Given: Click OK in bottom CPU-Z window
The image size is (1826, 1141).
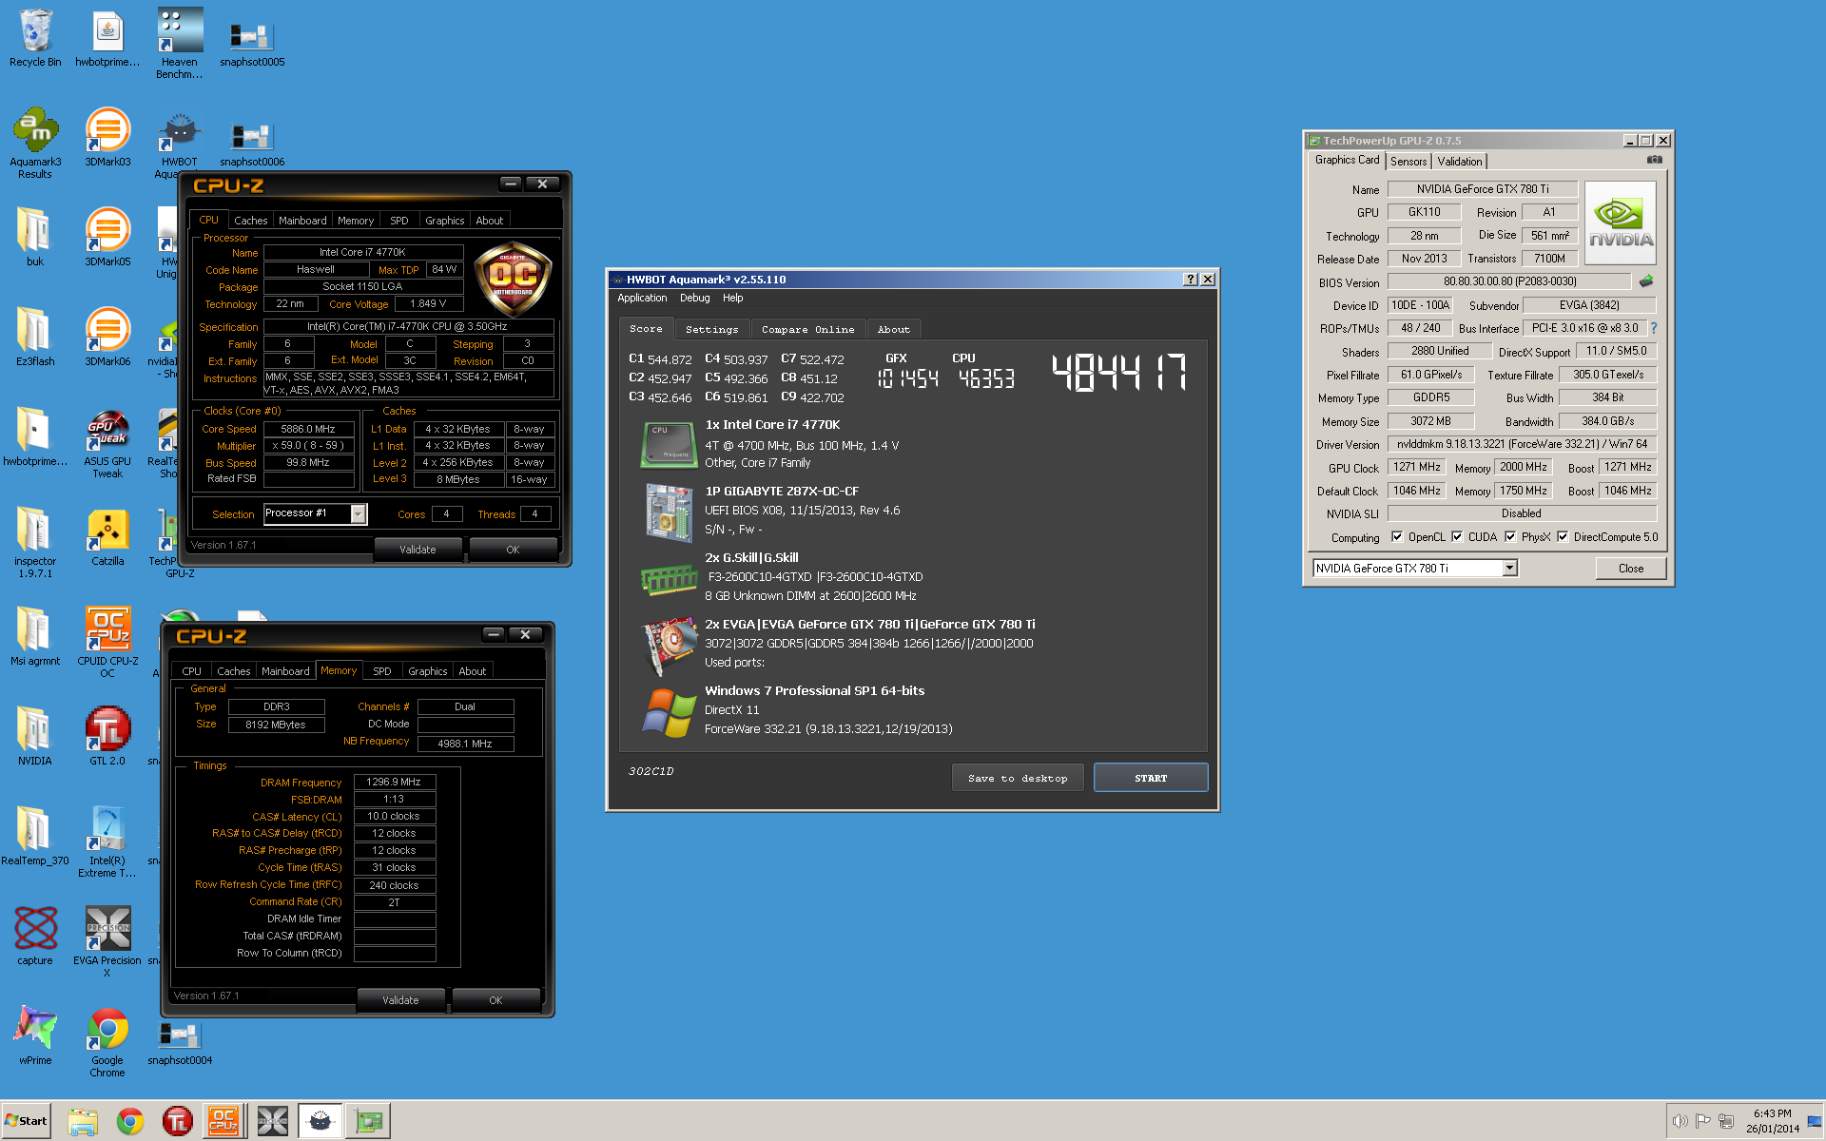Looking at the screenshot, I should (495, 1000).
